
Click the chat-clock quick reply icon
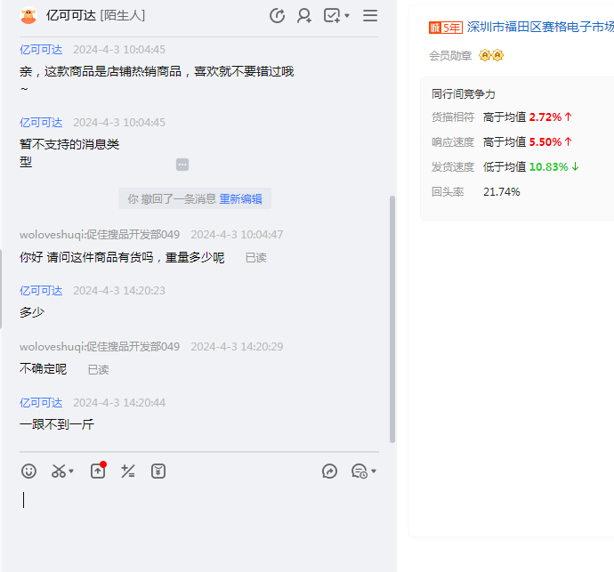point(360,471)
